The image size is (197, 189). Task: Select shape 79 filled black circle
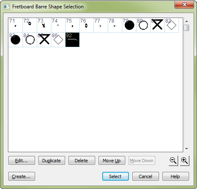[x=129, y=25]
